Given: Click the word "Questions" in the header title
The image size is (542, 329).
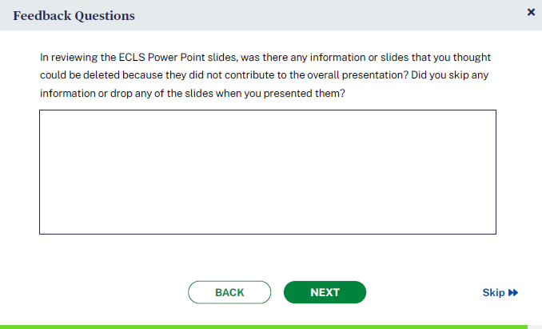Looking at the screenshot, I should coord(105,16).
